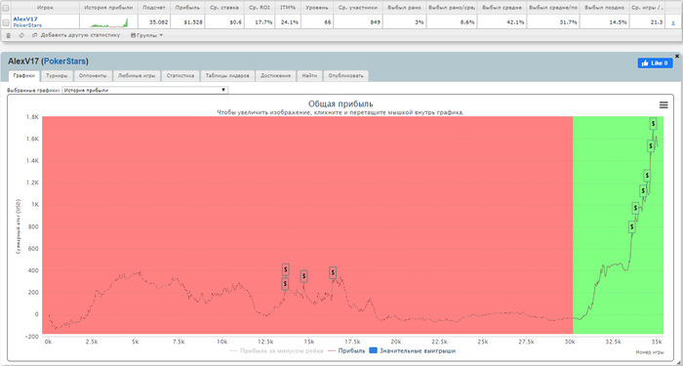683x366 pixels.
Task: Click the $ marker near game 16.3k
Action: (x=333, y=272)
